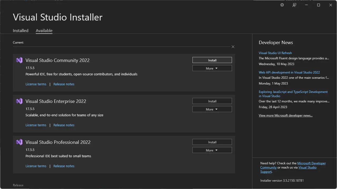Click the Visual Studio Community 2022 logo icon

tap(19, 60)
